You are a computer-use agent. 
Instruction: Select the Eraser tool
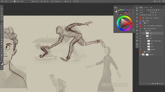click(x=2, y=35)
